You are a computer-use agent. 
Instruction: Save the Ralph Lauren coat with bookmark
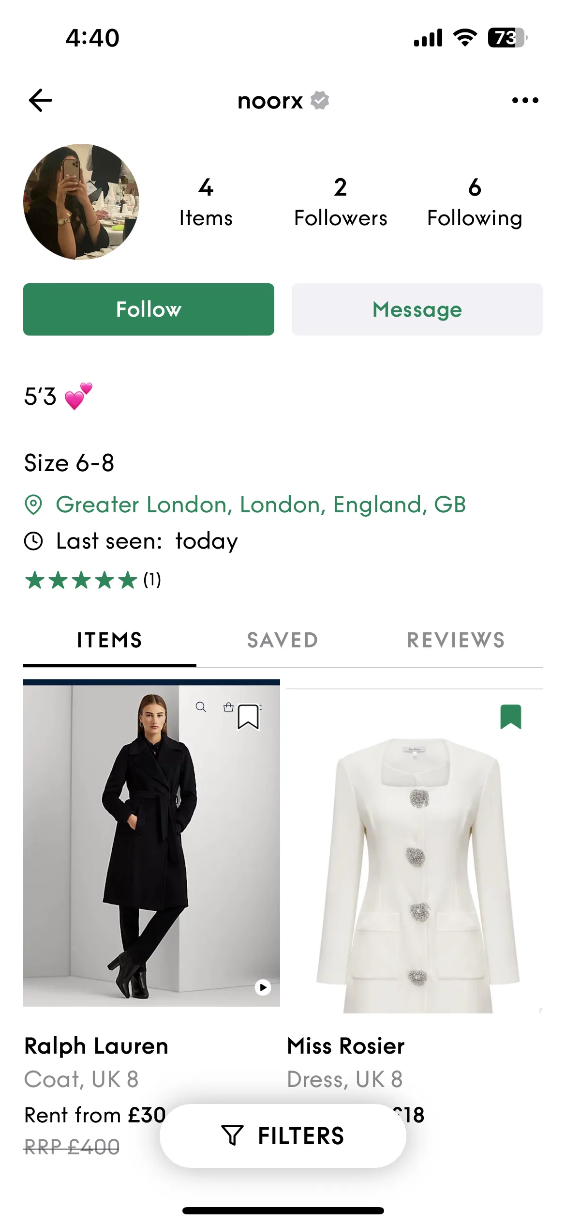point(248,717)
